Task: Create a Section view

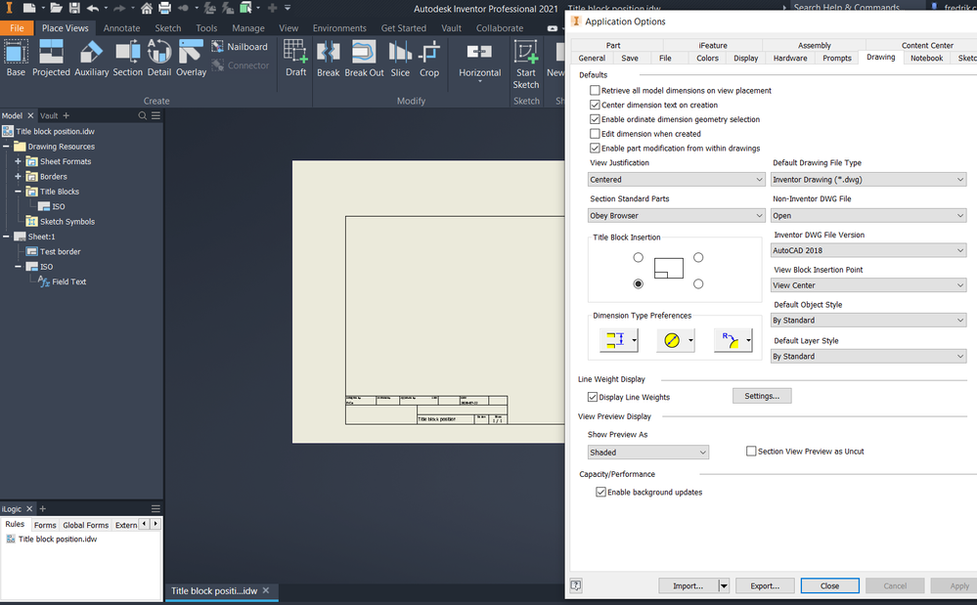Action: coord(128,58)
